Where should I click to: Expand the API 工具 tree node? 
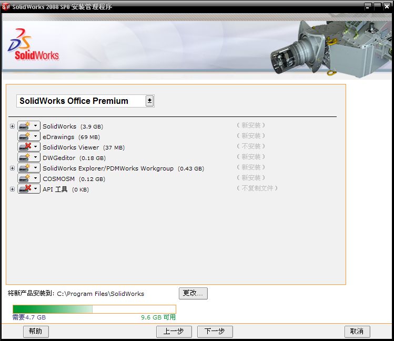(x=12, y=189)
